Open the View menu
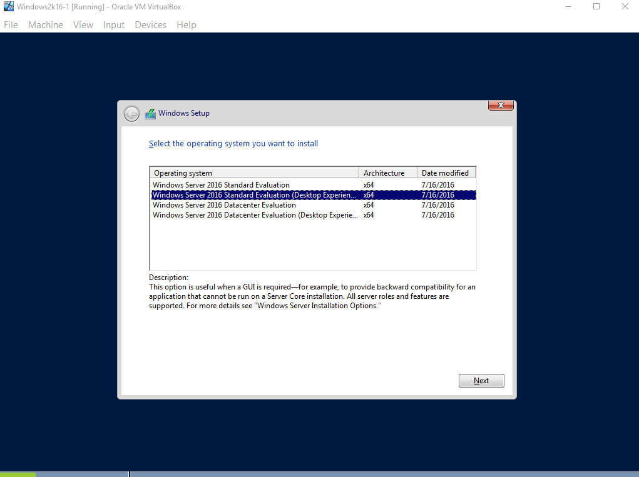The image size is (639, 477). tap(83, 25)
